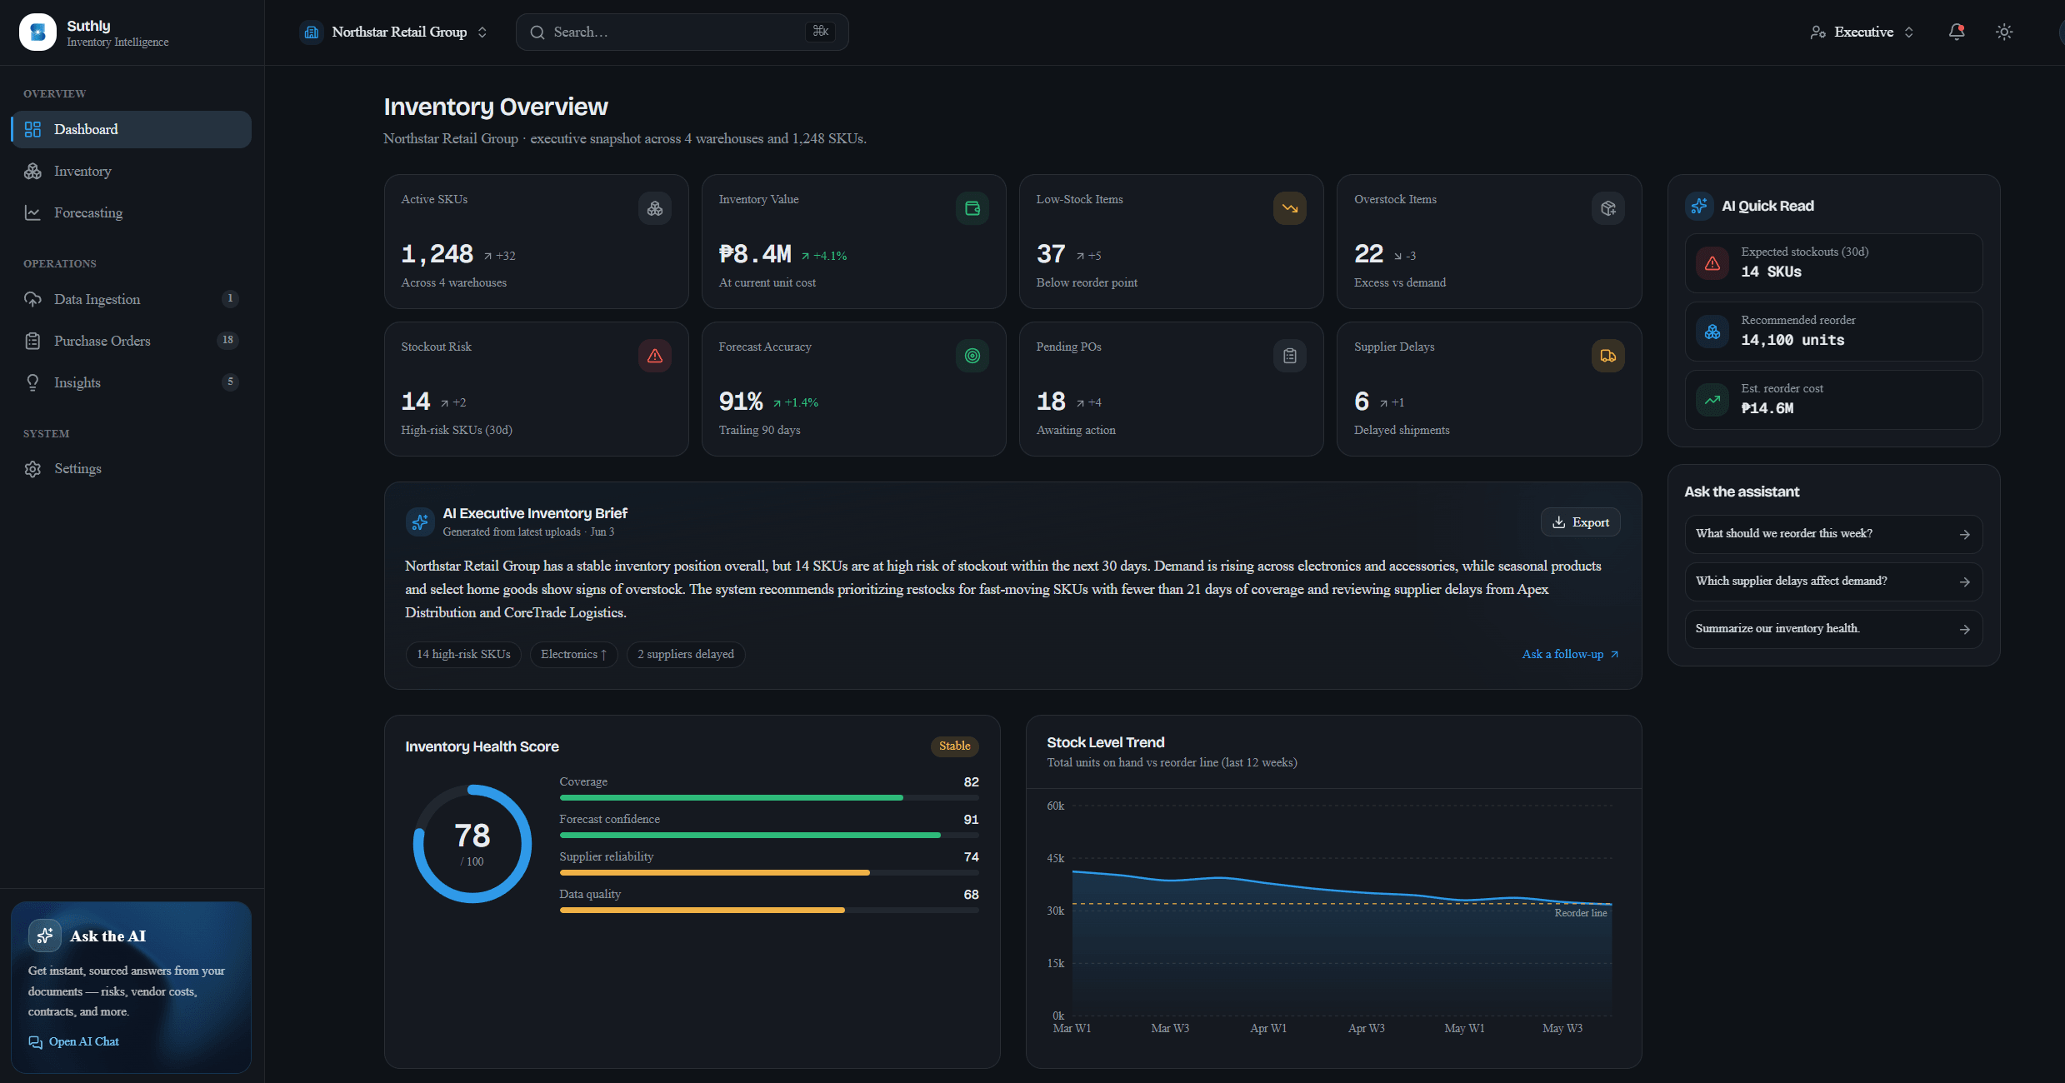
Task: Toggle the light theme sun icon
Action: coord(2004,32)
